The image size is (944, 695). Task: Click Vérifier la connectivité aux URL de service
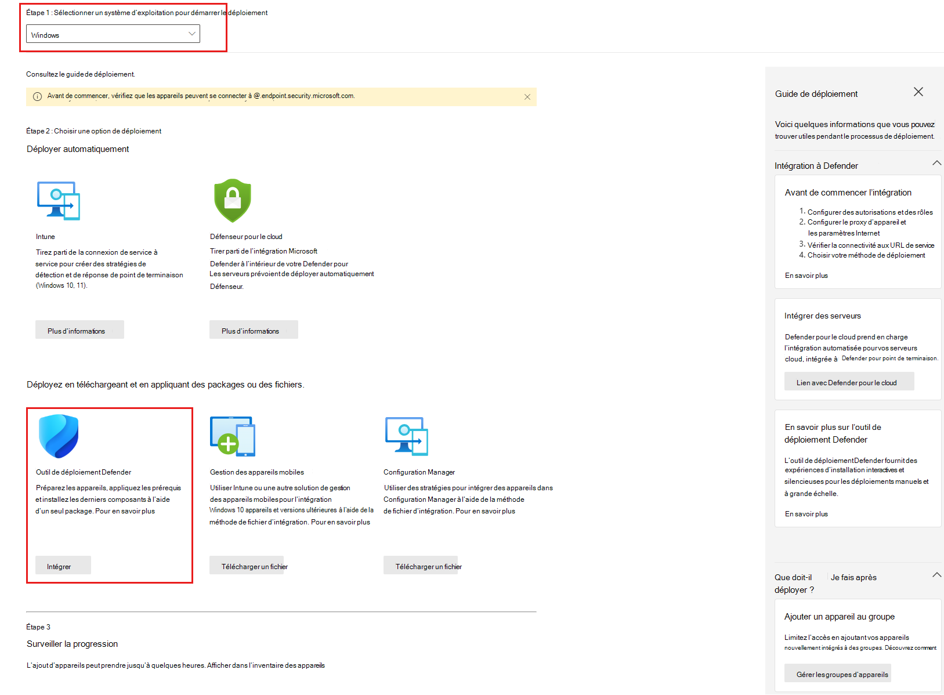[x=871, y=245]
